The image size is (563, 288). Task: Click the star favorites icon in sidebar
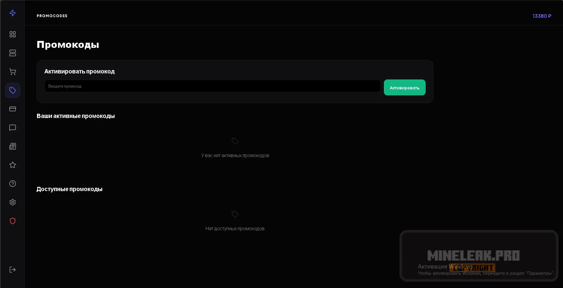click(x=13, y=165)
